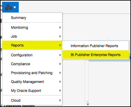Expand Provisioning and Patching submenu arrow
131x107 pixels.
coord(60,73)
